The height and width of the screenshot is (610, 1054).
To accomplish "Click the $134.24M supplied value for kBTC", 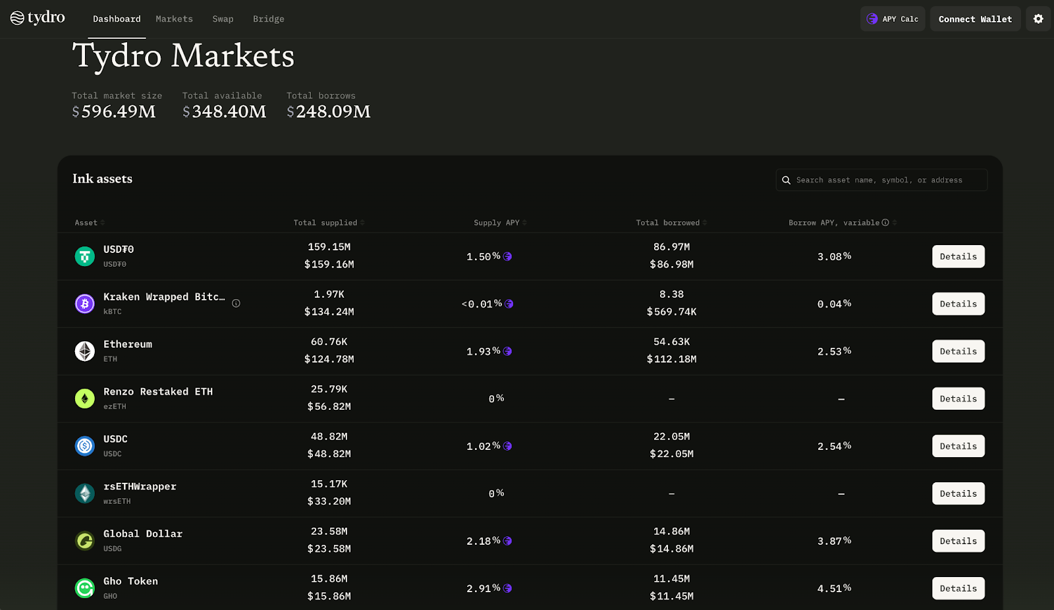I will click(x=329, y=312).
